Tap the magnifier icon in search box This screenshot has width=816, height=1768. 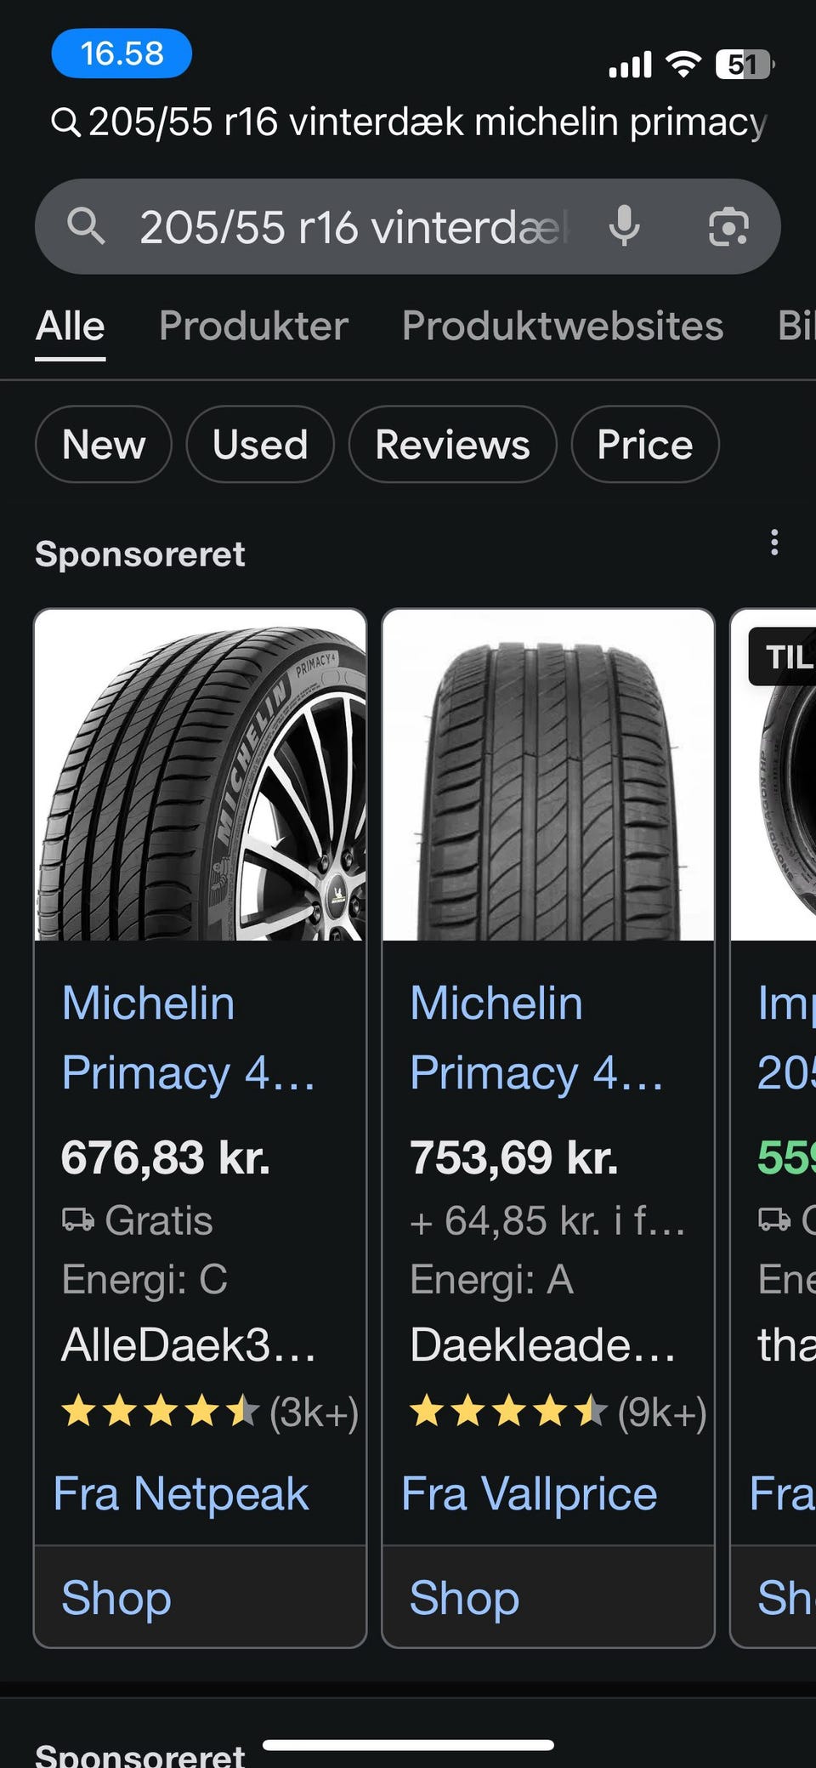click(86, 227)
